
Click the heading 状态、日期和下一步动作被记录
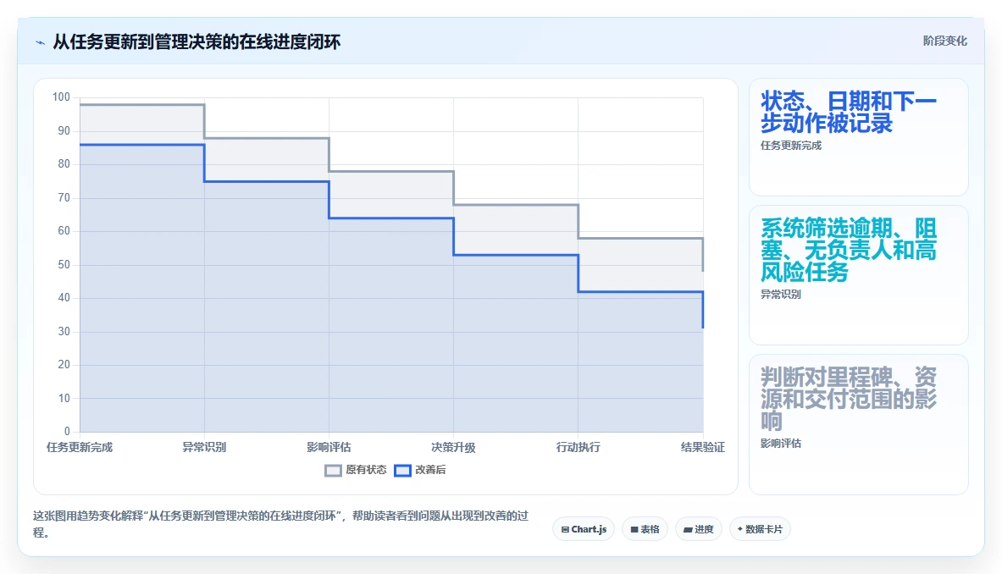point(849,112)
